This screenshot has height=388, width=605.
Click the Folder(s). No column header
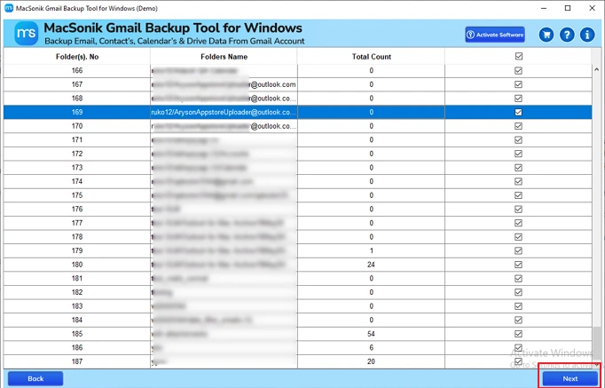tap(77, 57)
